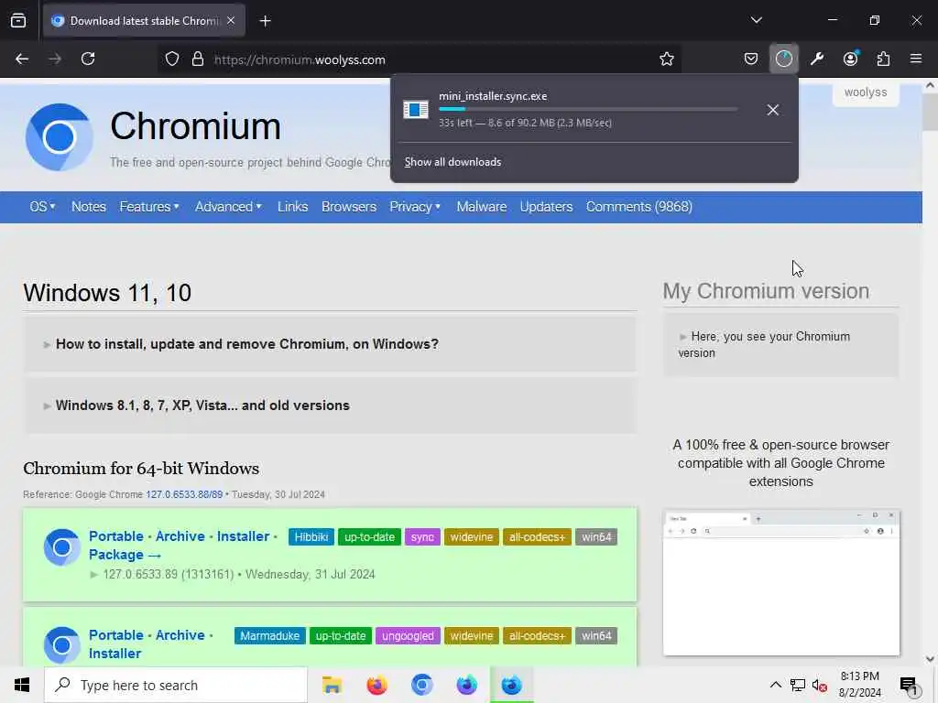The image size is (938, 703).
Task: Open the extensions puzzle icon
Action: (883, 59)
